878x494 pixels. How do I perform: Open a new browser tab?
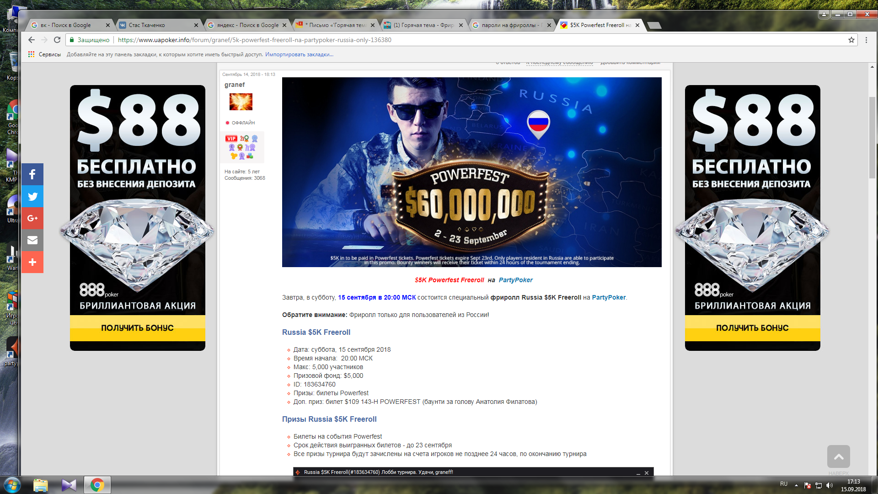pyautogui.click(x=654, y=26)
